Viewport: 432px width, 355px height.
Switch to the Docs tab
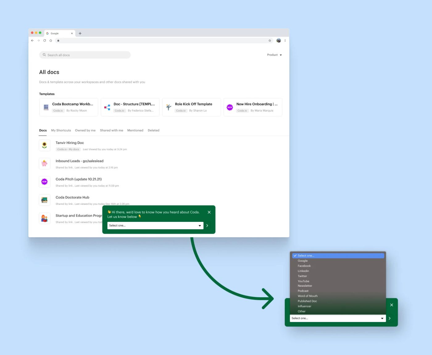[43, 130]
